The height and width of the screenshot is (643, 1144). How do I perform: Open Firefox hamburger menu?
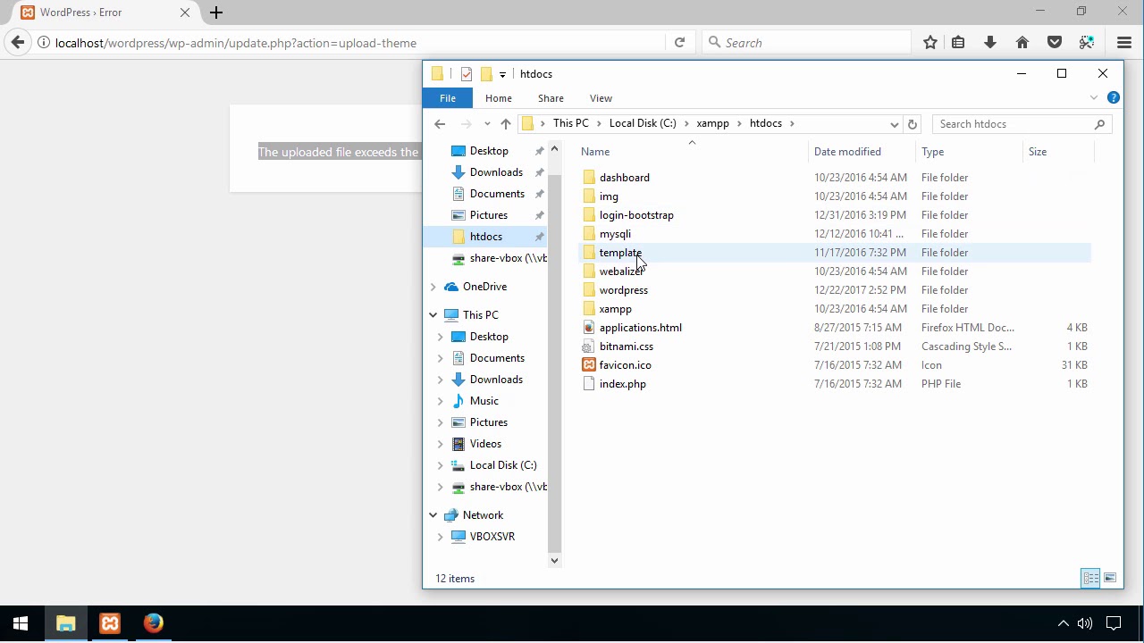[1124, 43]
